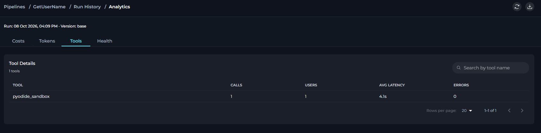Click the magnifier icon in search box

pos(459,68)
